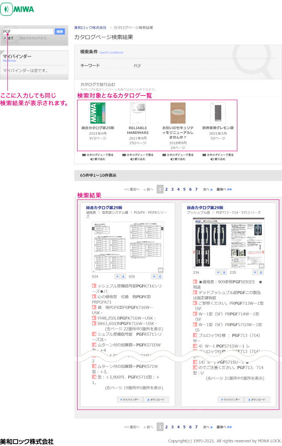The image size is (282, 446).
Task: Add page 235 to My Binder with plus icon
Action: tap(255, 272)
